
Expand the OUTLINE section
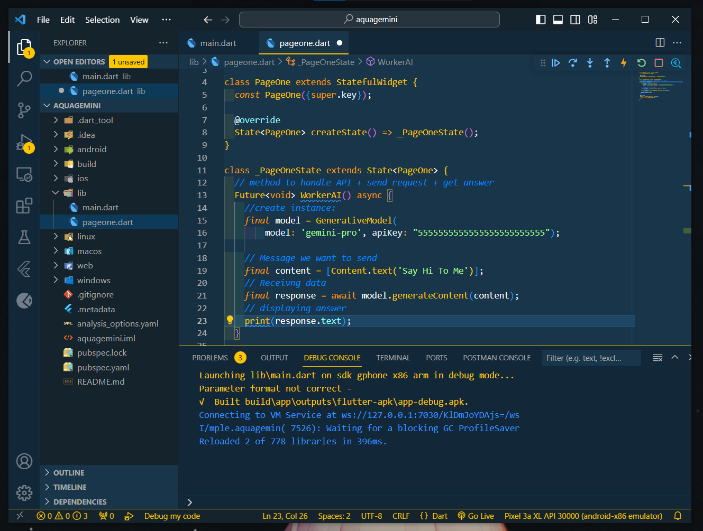coord(109,472)
